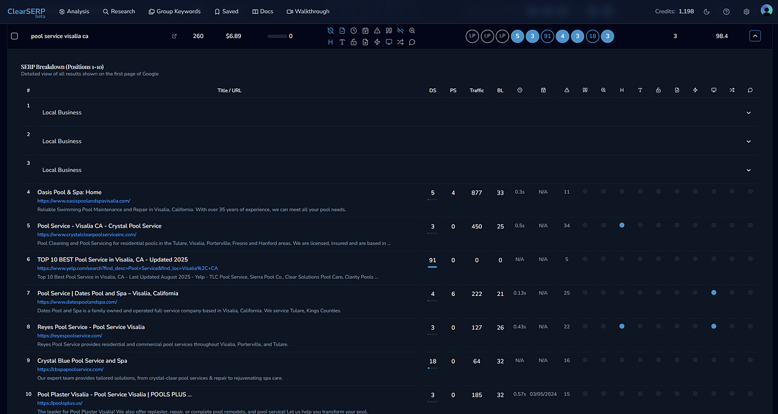Click the Traffic column header
Screen dimensions: 778x414
coord(477,90)
